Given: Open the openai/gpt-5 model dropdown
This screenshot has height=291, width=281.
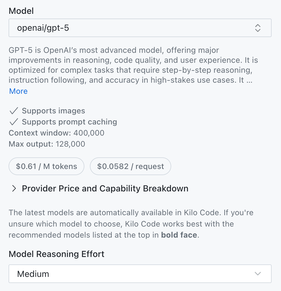Looking at the screenshot, I should click(133, 28).
